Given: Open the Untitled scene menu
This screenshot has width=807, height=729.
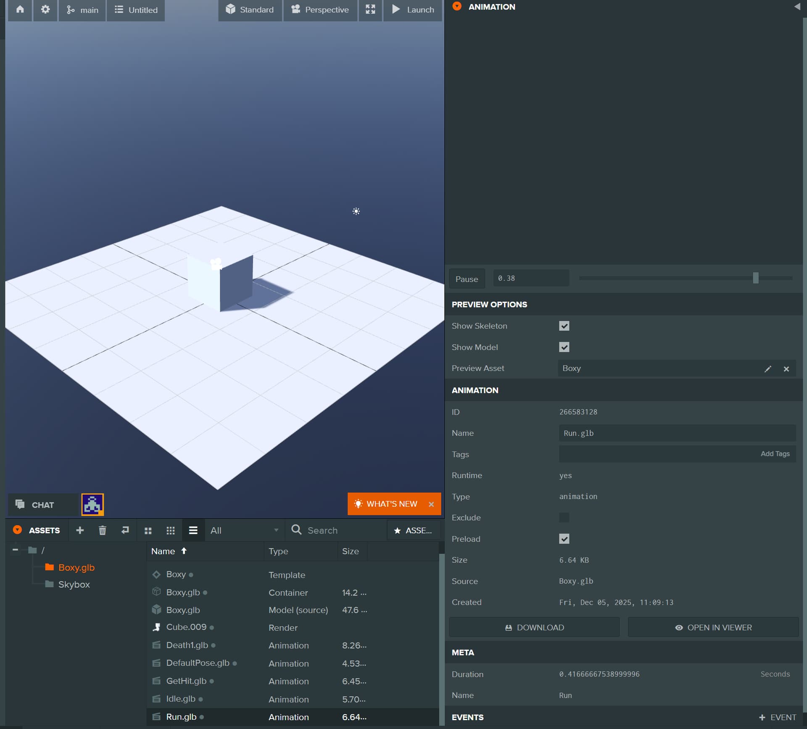Looking at the screenshot, I should tap(136, 10).
